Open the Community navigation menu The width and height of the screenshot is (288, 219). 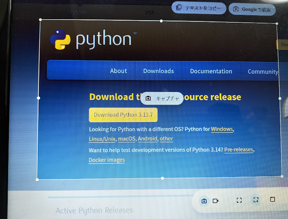(263, 72)
